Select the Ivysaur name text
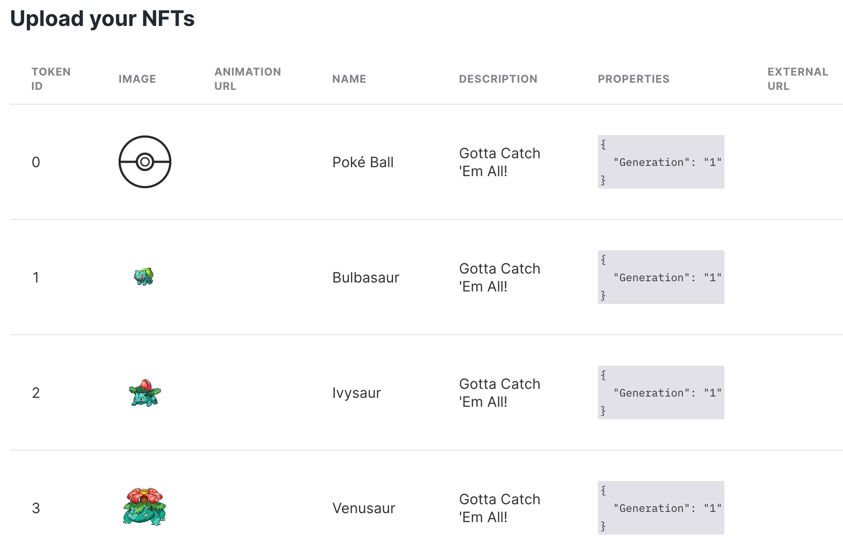 357,392
